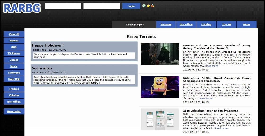The height and width of the screenshot is (136, 265).
Task: Click Read more on Xbox article
Action: 221,128
